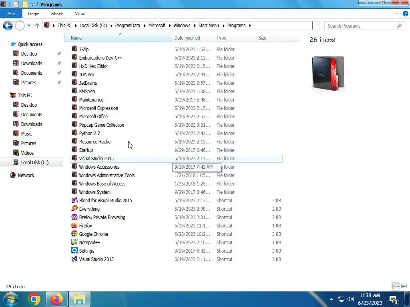
Task: Open Help with the question mark icon
Action: (x=405, y=14)
